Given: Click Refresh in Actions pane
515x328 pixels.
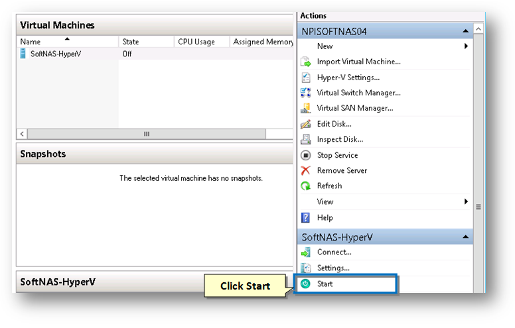Looking at the screenshot, I should point(329,186).
